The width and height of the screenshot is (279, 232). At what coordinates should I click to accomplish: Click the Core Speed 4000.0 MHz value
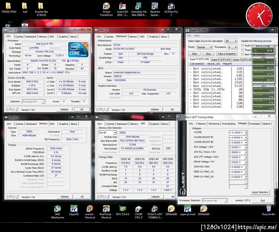(32, 82)
